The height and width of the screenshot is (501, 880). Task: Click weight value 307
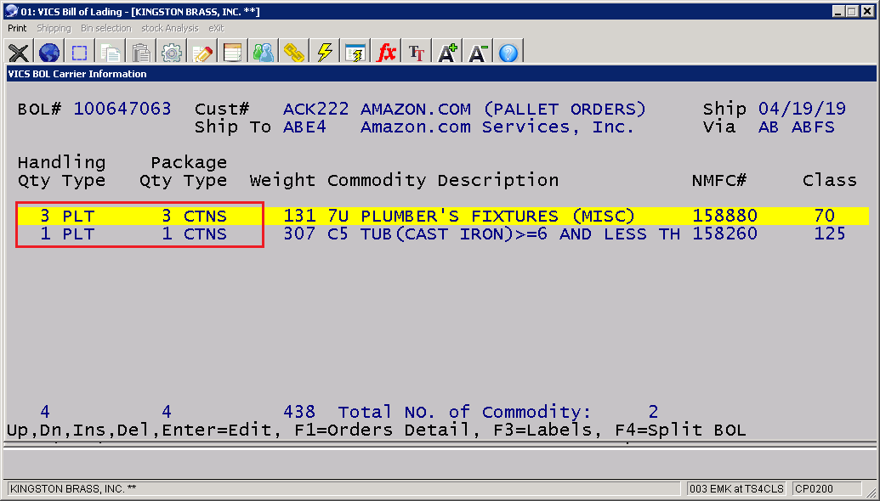tap(299, 234)
